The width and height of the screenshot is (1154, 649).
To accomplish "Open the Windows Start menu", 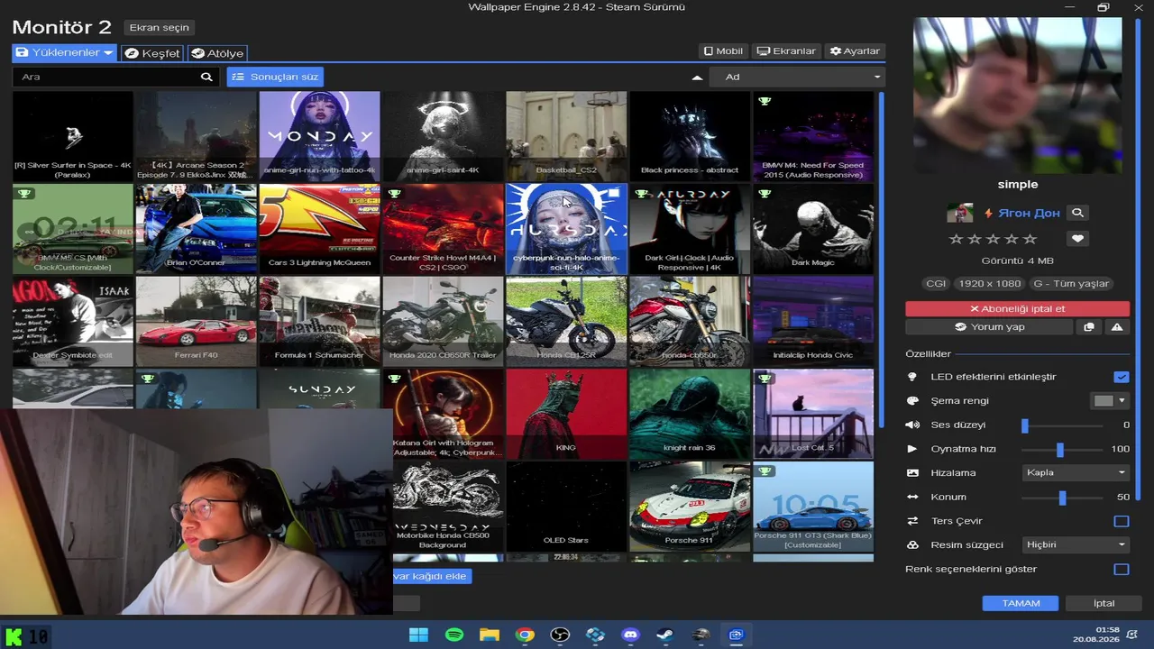I will [x=419, y=635].
